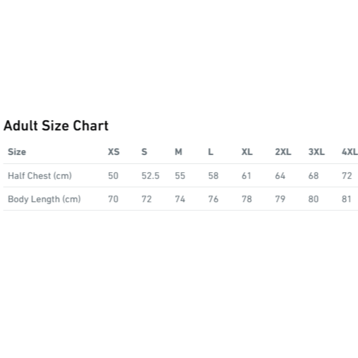This screenshot has height=358, width=358.
Task: Select half chest value 50 for XS
Action: (x=113, y=175)
